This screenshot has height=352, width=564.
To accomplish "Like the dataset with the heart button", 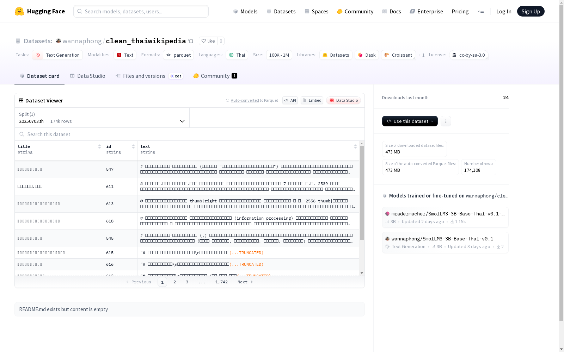I will point(208,41).
